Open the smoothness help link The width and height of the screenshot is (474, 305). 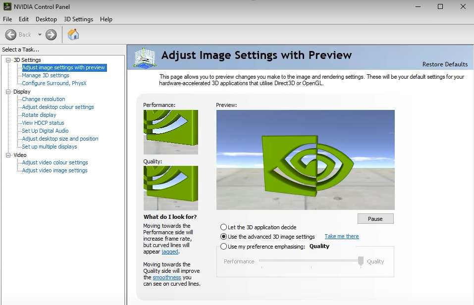pos(167,277)
